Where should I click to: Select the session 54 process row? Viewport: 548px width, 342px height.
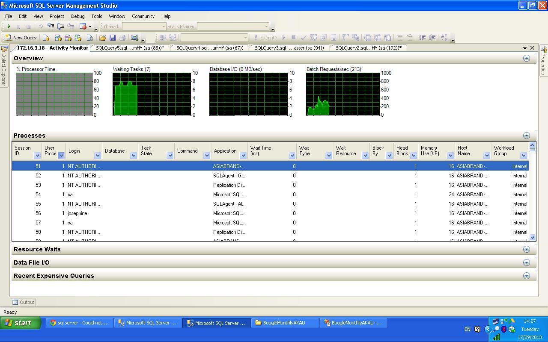coord(270,195)
